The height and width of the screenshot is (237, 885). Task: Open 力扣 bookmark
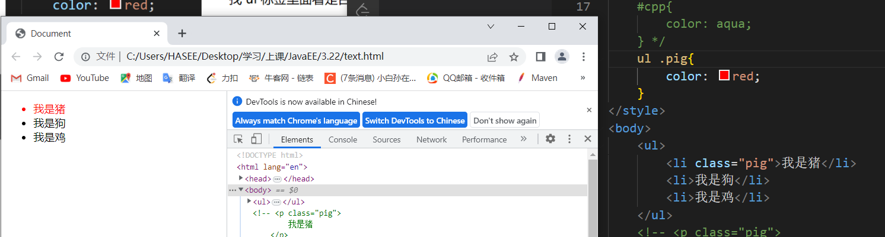click(222, 77)
